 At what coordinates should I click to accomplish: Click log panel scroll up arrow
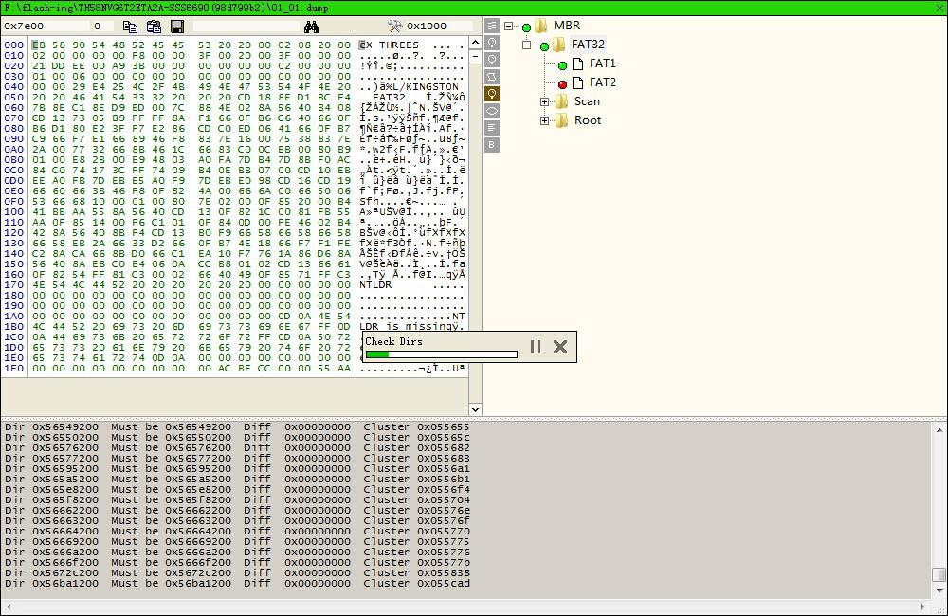[x=939, y=430]
